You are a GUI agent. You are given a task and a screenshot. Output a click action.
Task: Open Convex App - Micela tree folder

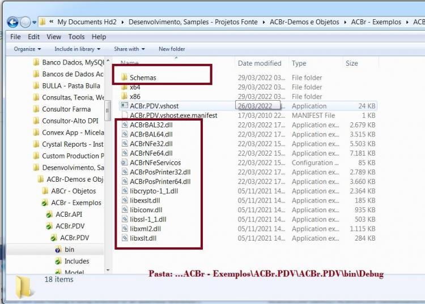pos(69,132)
